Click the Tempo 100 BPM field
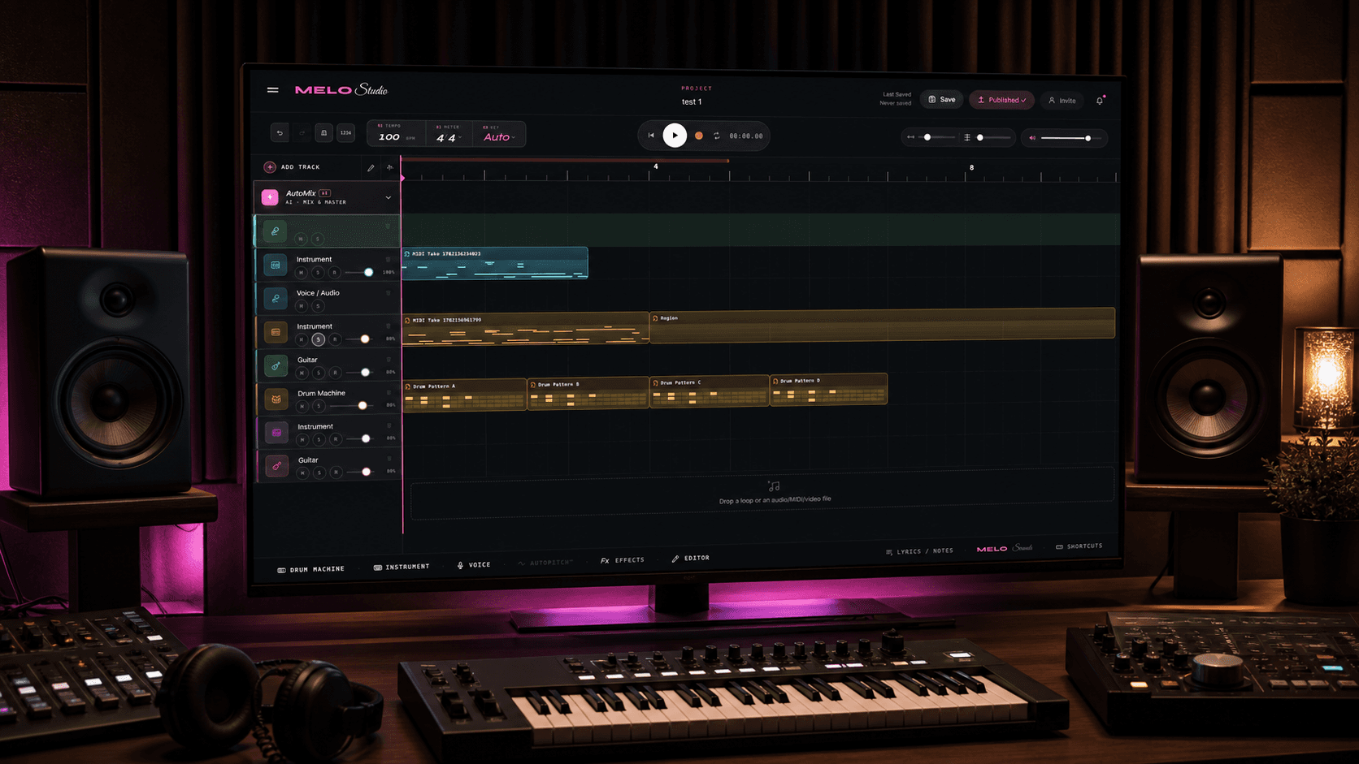 [x=397, y=134]
